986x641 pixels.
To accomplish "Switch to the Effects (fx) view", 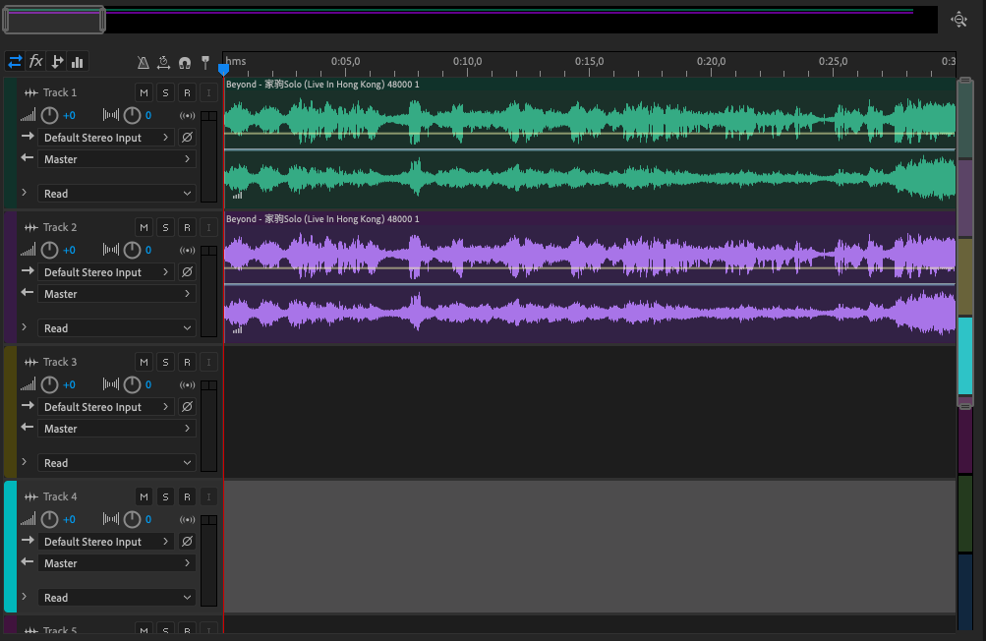I will [x=36, y=61].
